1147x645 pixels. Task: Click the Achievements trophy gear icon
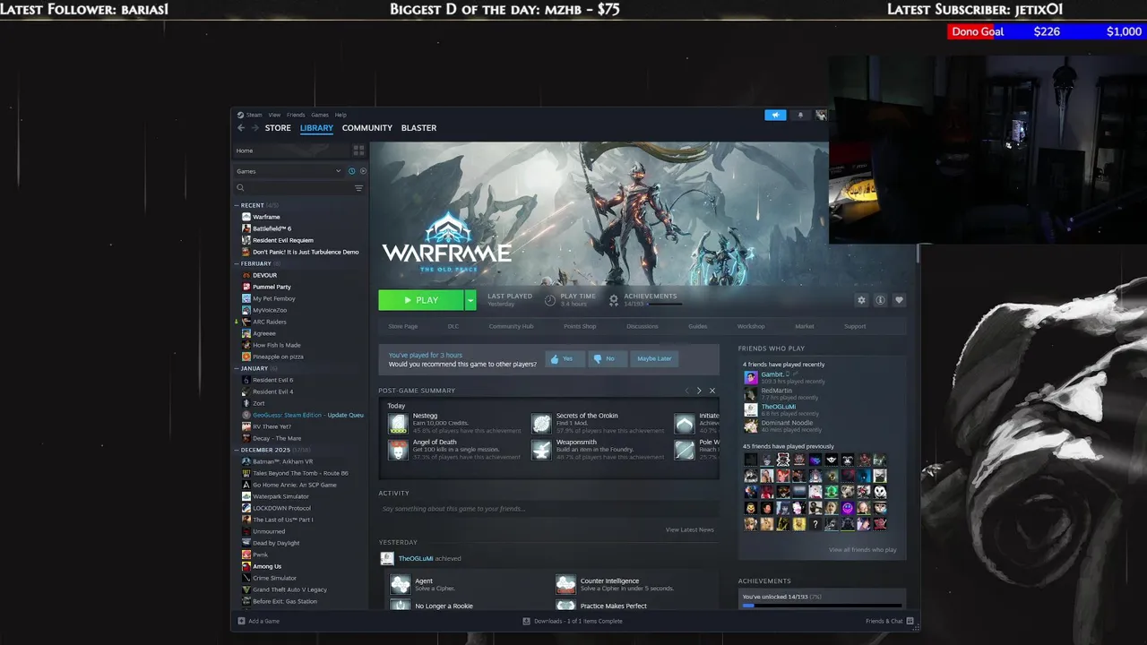coord(614,300)
